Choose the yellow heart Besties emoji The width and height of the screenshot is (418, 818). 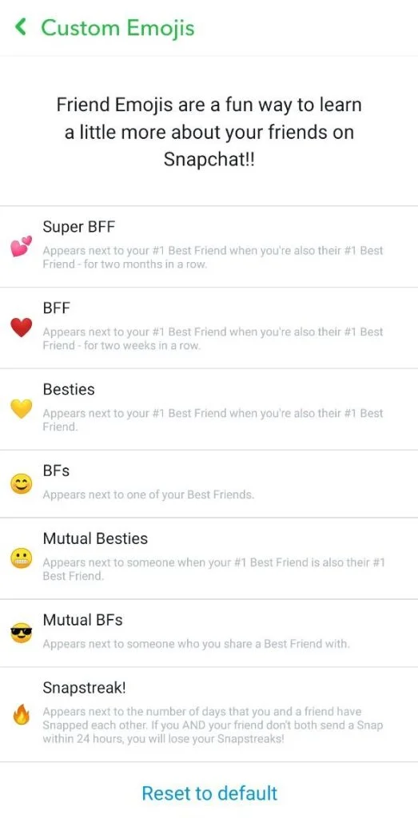22,409
